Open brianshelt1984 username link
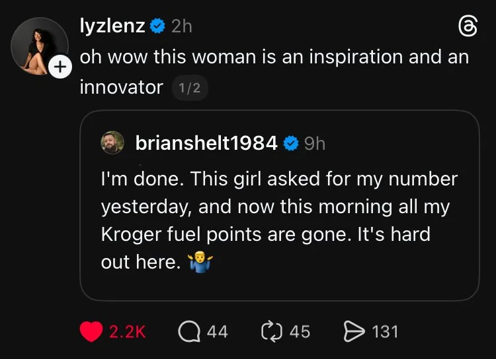Viewport: 496px width, 359px height. (x=206, y=143)
